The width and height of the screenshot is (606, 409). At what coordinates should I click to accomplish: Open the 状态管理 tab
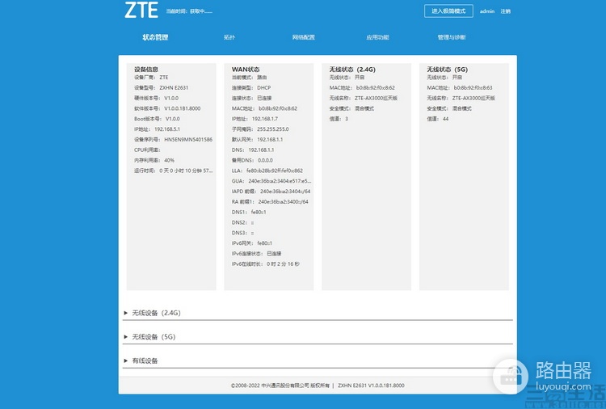[155, 37]
